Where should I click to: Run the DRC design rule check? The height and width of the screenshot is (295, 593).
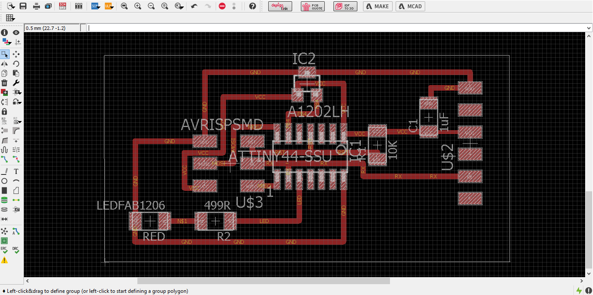tap(16, 250)
